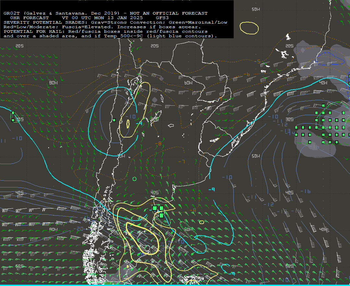Click the upper green box beside the far-left 30S label
The height and width of the screenshot is (286, 350).
coord(13,113)
